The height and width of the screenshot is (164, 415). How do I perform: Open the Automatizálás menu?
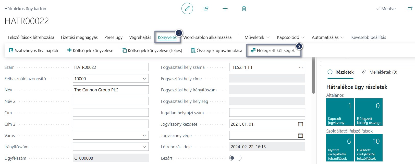click(x=328, y=37)
